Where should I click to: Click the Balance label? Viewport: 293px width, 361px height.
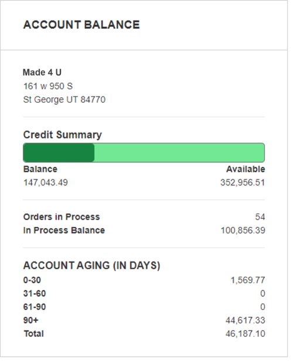[40, 169]
